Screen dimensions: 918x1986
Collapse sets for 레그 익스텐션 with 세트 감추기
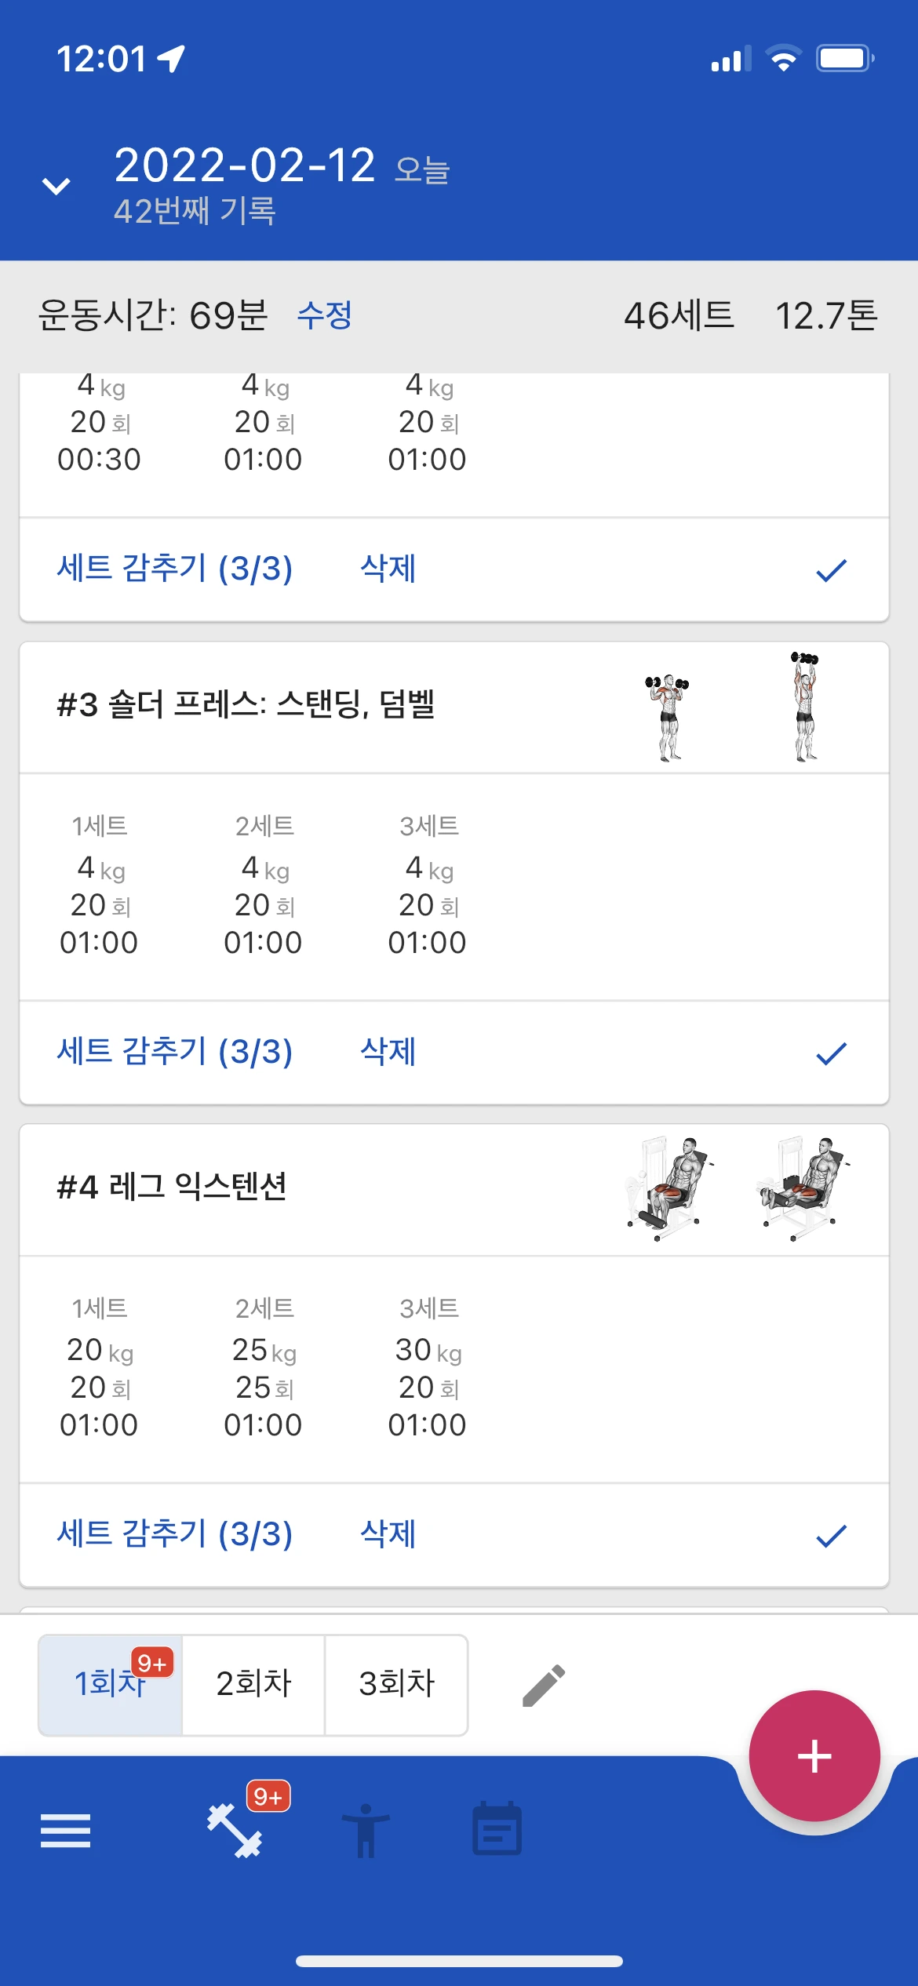(x=175, y=1534)
